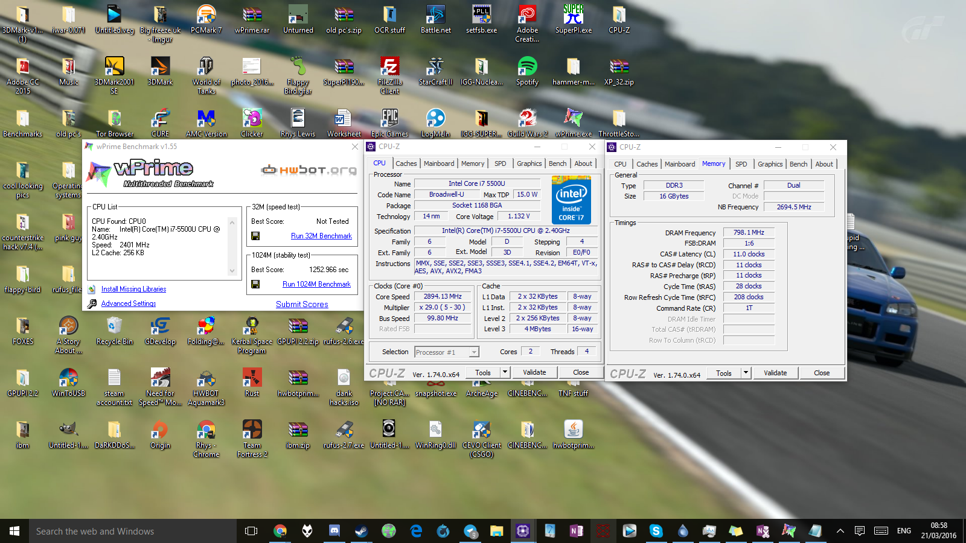Select CPU tab in right CPU-Z window
Image resolution: width=966 pixels, height=543 pixels.
pyautogui.click(x=620, y=164)
